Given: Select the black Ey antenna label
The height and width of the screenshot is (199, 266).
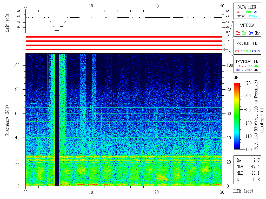Looking at the screenshot, I should (x=257, y=33).
